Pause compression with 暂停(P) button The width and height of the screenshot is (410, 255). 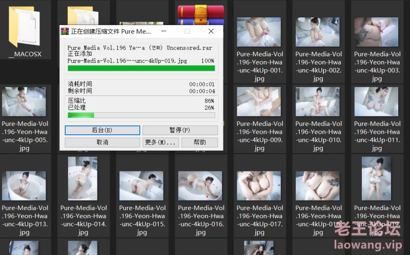click(179, 130)
